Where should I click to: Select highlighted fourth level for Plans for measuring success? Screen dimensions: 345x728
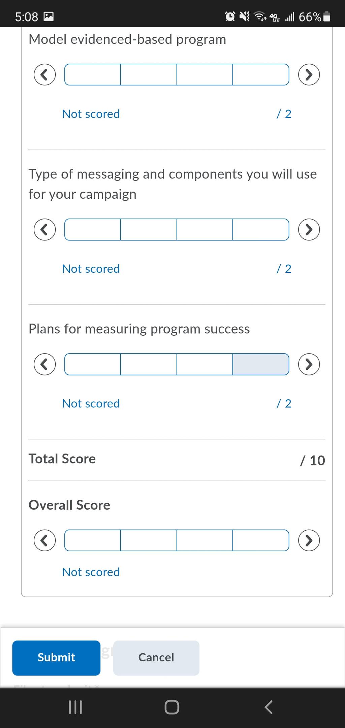(x=261, y=364)
